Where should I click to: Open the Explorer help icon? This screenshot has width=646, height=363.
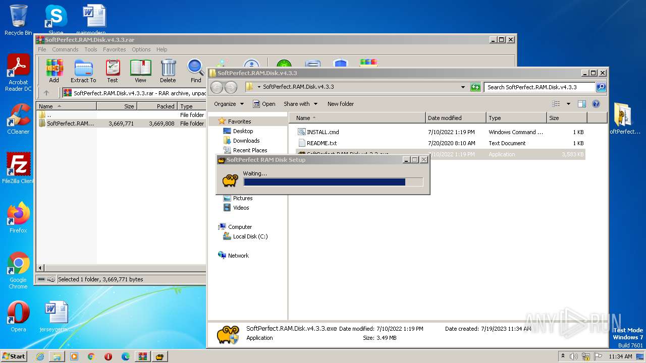coord(596,104)
